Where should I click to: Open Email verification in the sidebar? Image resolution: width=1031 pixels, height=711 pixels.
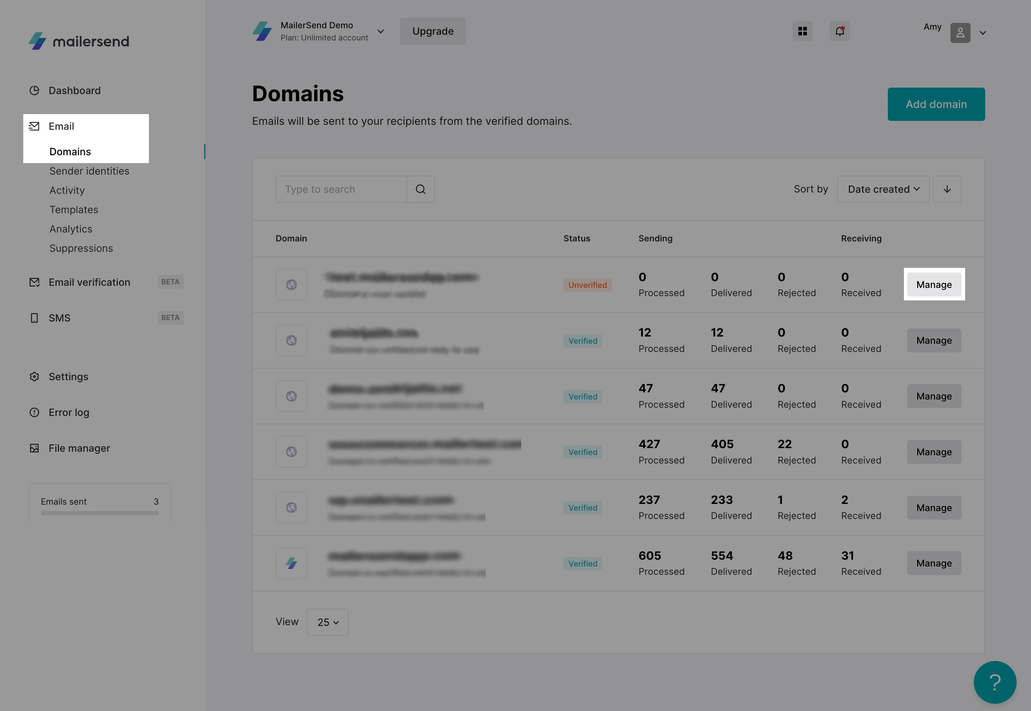pos(89,282)
